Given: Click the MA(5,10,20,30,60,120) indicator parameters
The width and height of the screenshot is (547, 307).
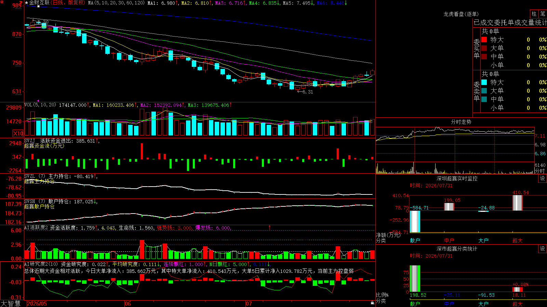Looking at the screenshot, I should click(116, 3).
